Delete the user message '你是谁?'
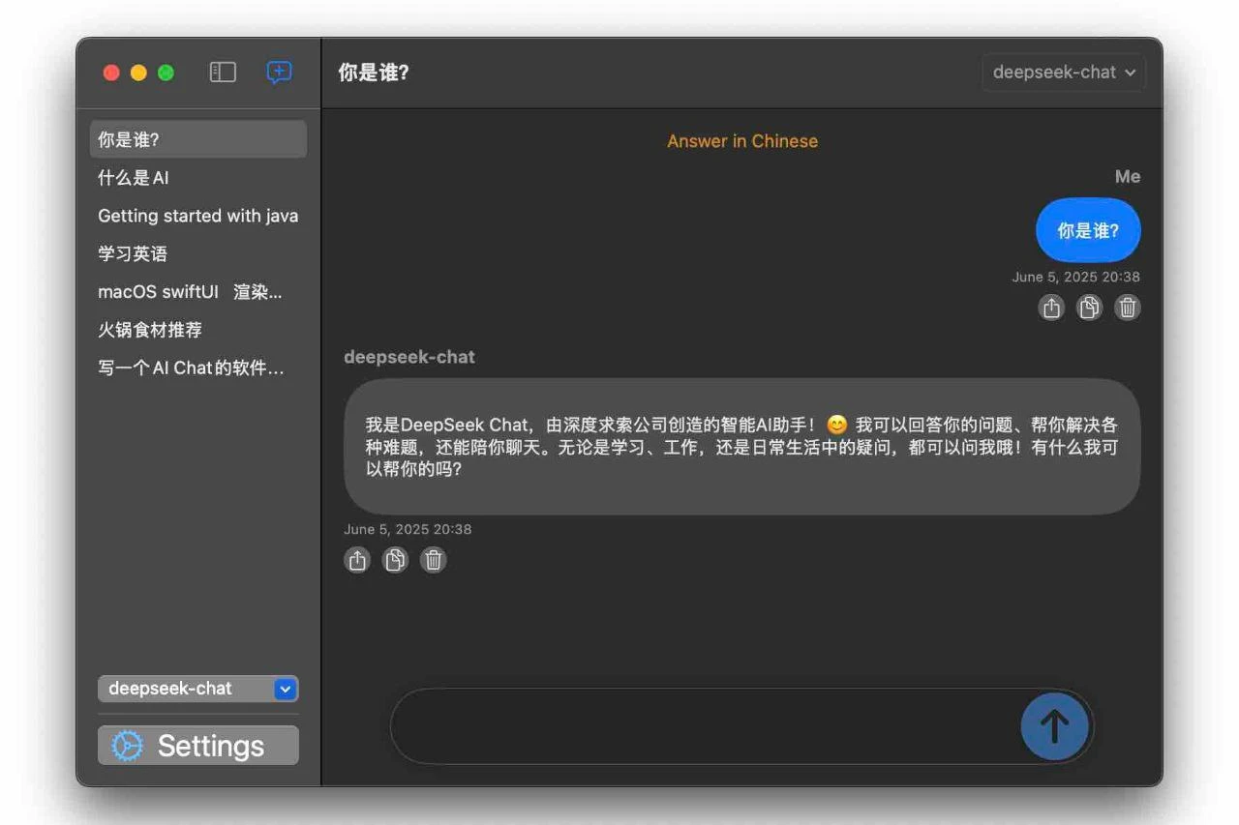1239x825 pixels. point(1128,308)
